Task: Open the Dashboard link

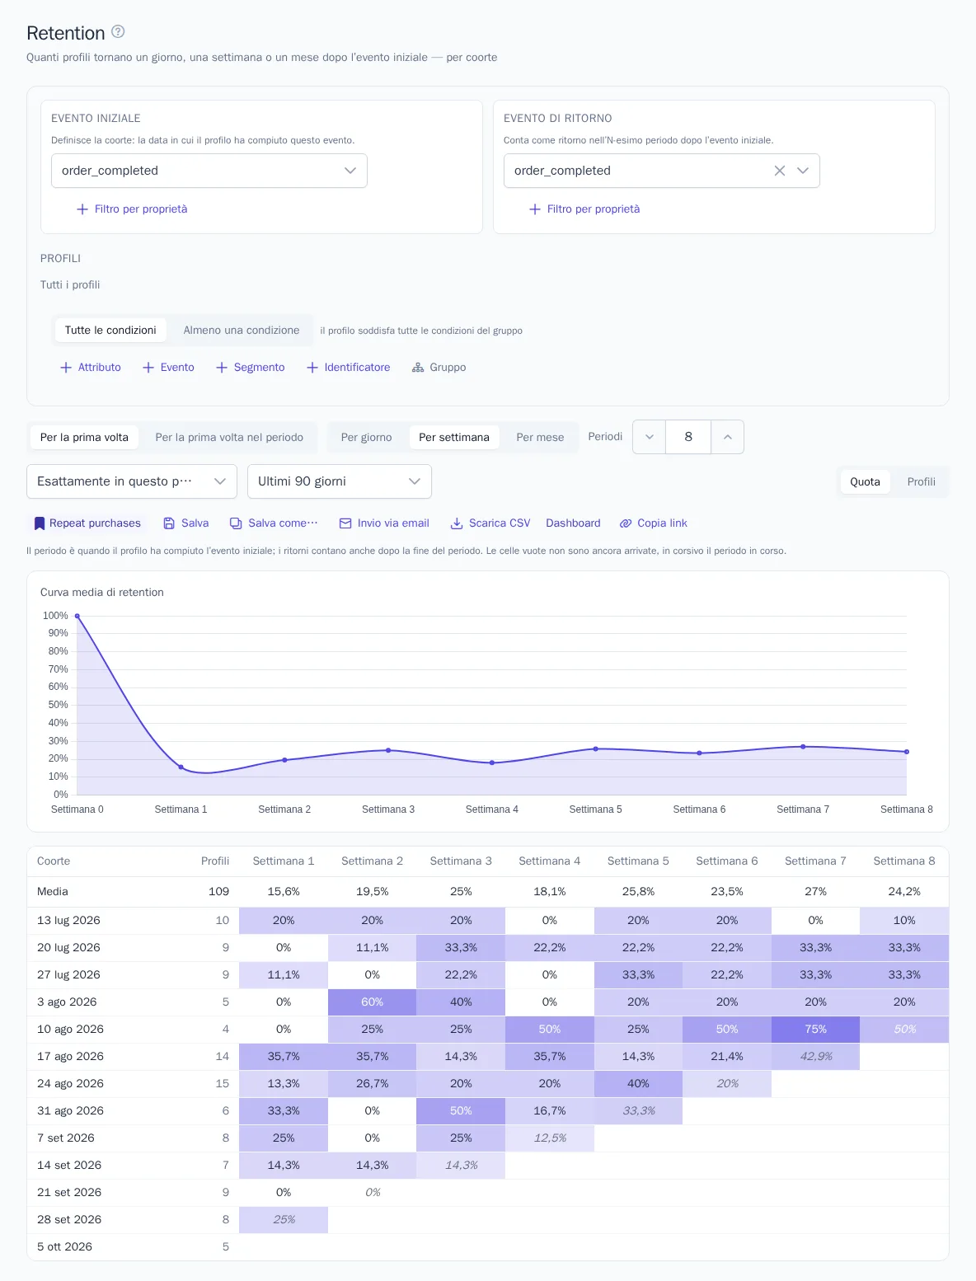Action: 573,523
